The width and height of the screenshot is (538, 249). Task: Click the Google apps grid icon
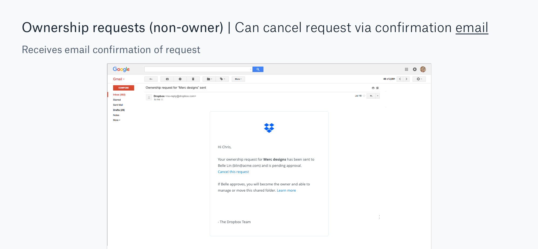pos(407,69)
